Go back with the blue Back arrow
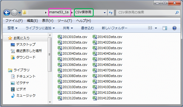 (x=7, y=12)
